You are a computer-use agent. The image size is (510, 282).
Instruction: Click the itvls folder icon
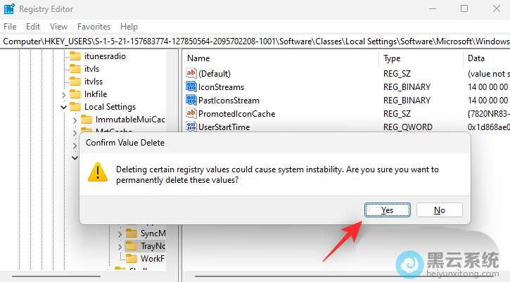[x=75, y=68]
